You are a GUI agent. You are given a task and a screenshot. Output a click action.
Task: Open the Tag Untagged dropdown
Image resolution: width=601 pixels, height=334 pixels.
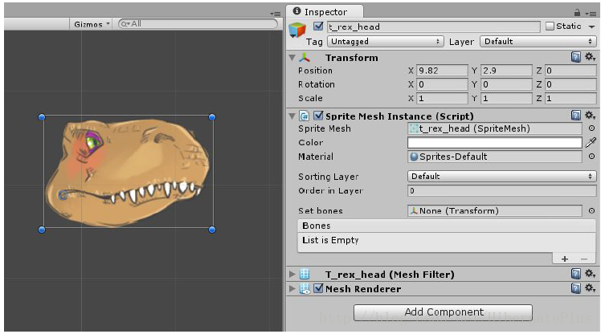(385, 42)
